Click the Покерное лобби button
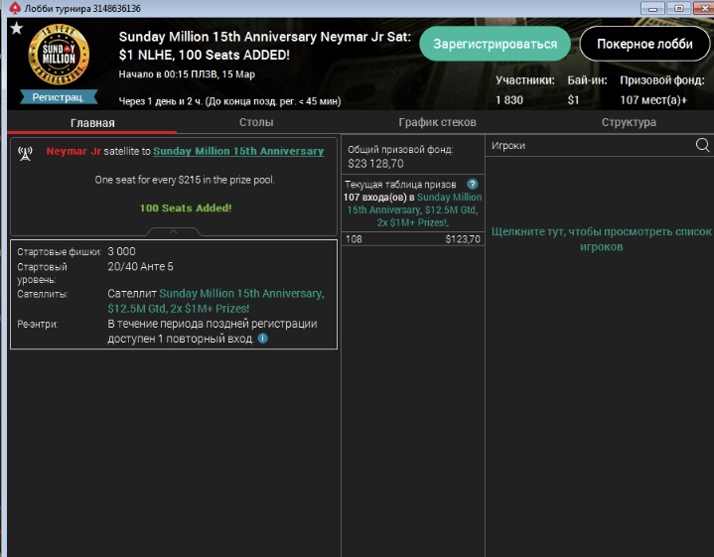This screenshot has width=714, height=557. pyautogui.click(x=644, y=44)
